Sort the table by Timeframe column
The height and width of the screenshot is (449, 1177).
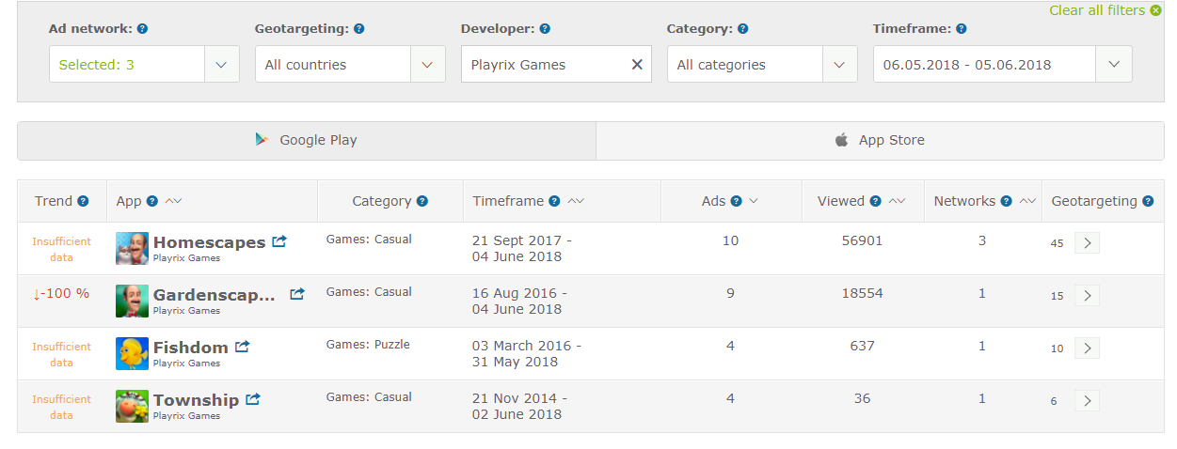pos(576,201)
